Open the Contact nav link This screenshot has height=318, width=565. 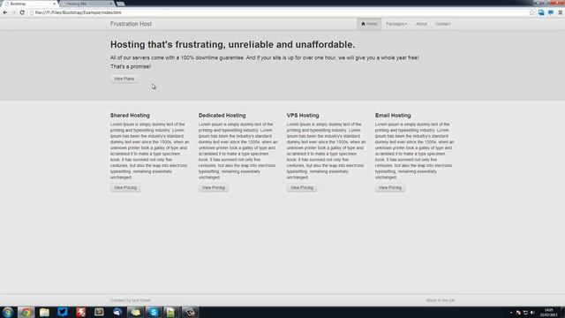[443, 24]
